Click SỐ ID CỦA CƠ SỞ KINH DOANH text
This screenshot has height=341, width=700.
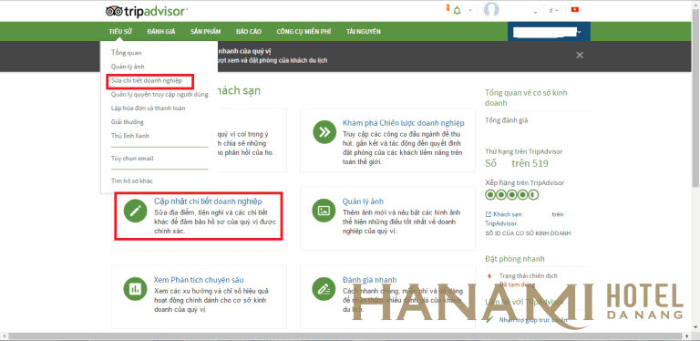click(528, 233)
